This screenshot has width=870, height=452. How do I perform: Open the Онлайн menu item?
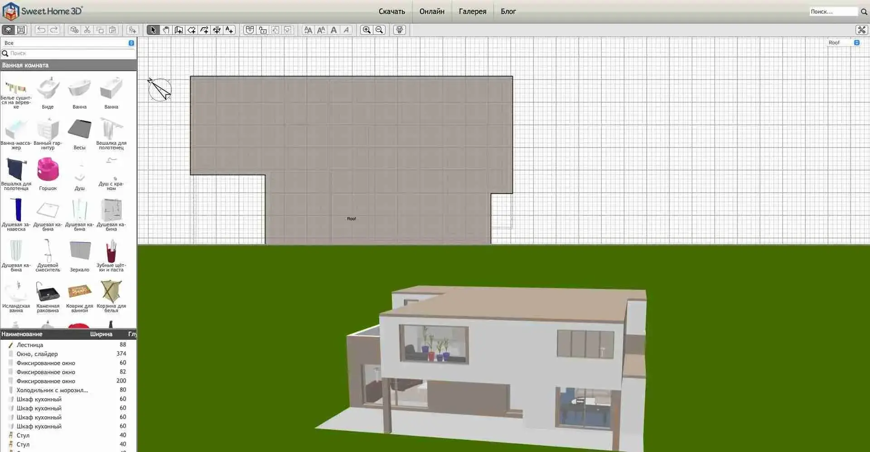click(x=432, y=11)
